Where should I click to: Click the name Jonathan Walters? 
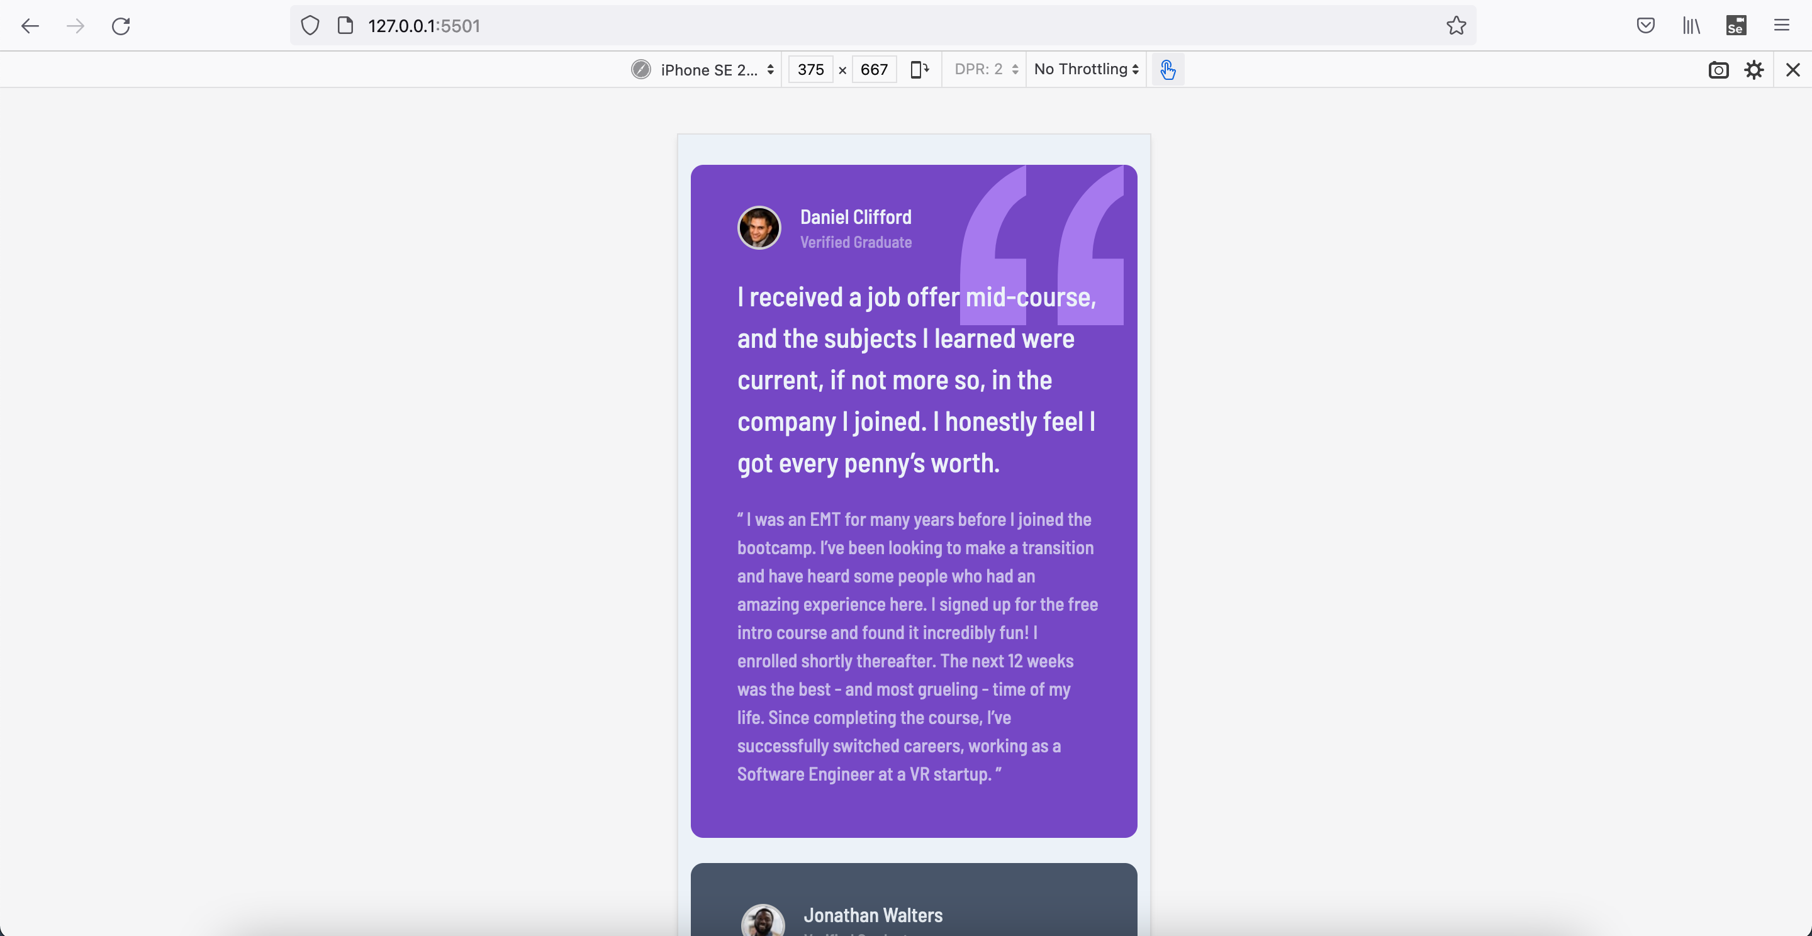(873, 916)
